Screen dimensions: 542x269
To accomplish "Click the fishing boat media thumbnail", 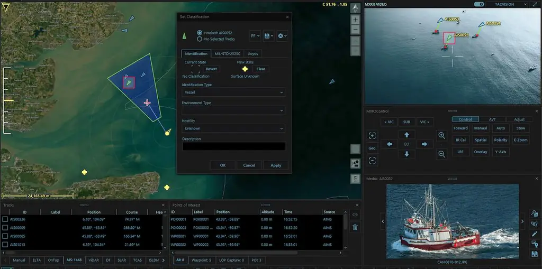I will (453, 221).
